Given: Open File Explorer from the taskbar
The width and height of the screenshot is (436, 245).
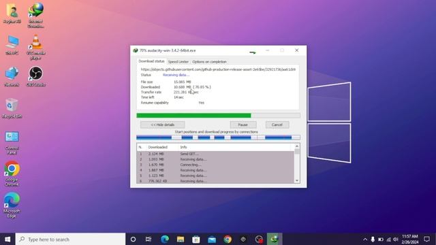Looking at the screenshot, I should (x=181, y=239).
